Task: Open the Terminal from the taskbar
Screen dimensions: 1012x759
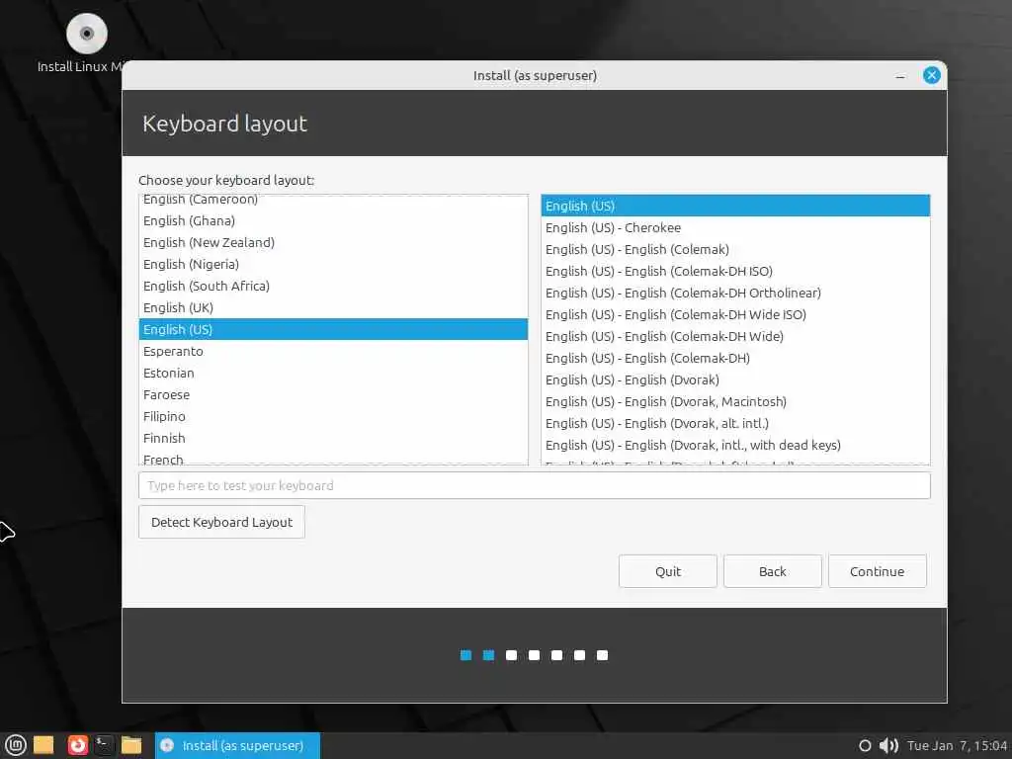Action: pos(104,745)
